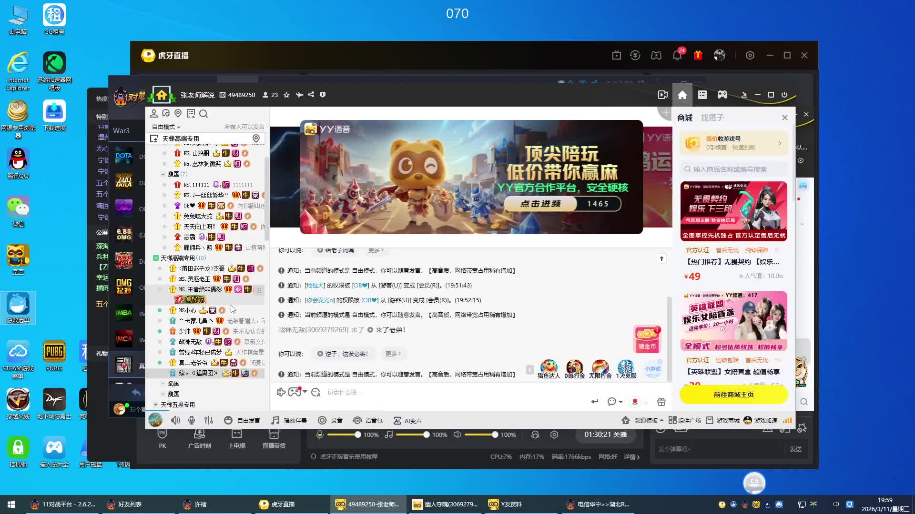Collapse the 魏国(7) subchannel group
Viewport: 915px width, 514px height.
point(163,174)
